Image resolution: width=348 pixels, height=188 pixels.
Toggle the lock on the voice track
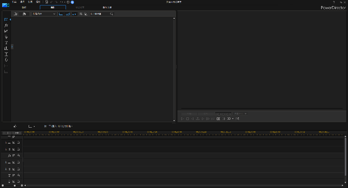click(x=18, y=181)
